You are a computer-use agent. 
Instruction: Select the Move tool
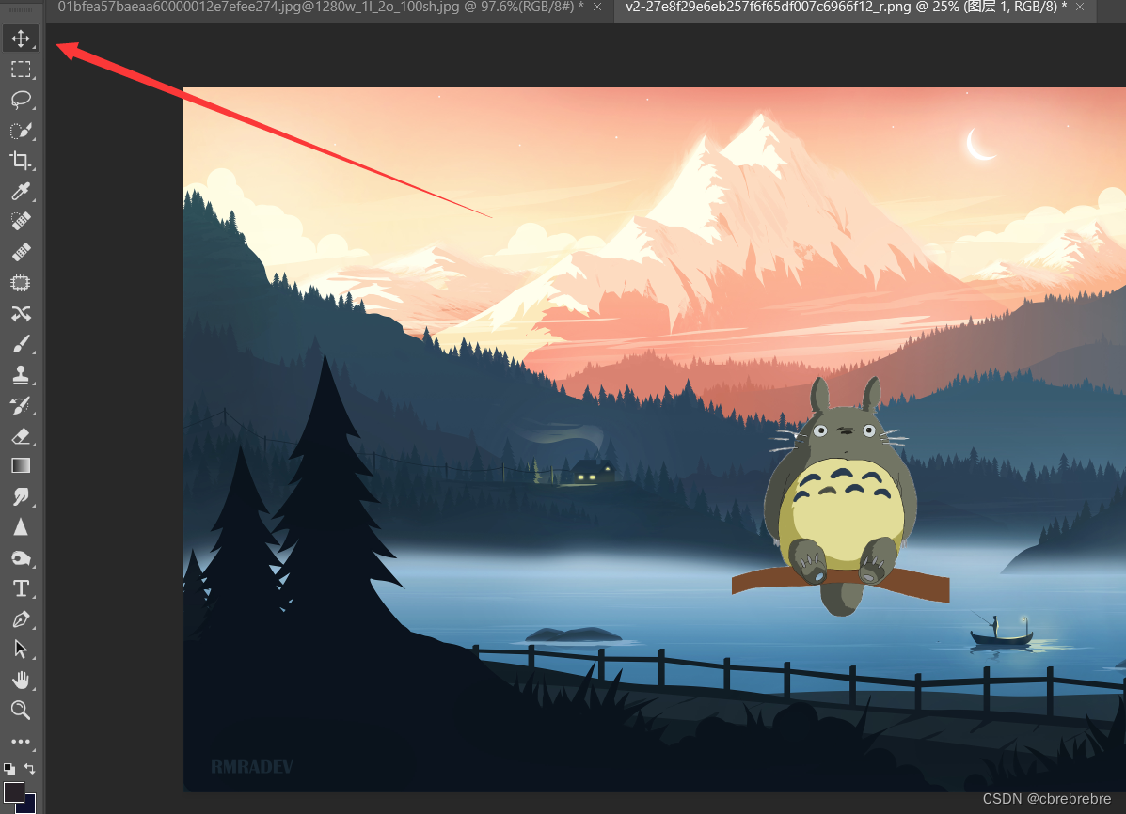coord(21,38)
